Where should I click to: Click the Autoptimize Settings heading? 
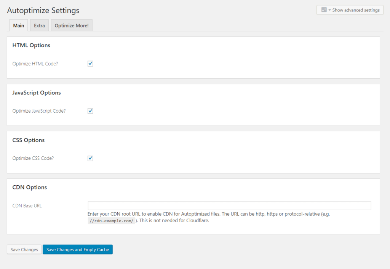[43, 10]
